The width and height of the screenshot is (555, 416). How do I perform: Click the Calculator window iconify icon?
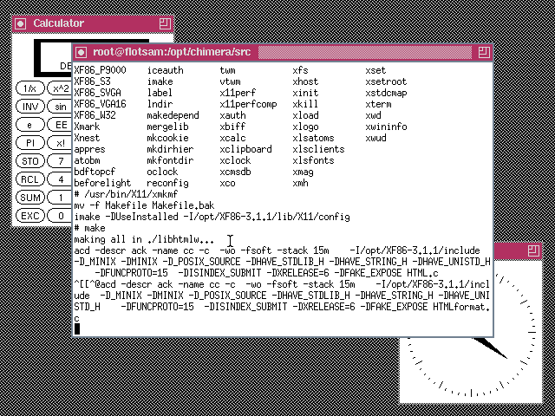coord(21,23)
